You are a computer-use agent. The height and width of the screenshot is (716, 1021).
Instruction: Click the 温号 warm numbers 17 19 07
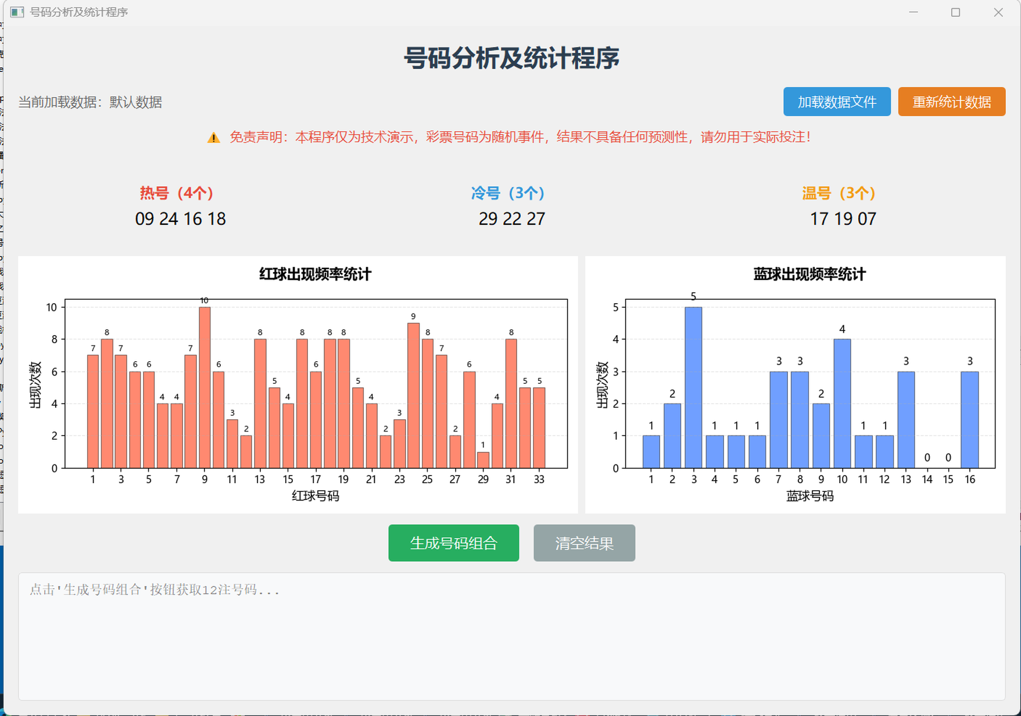pyautogui.click(x=843, y=219)
